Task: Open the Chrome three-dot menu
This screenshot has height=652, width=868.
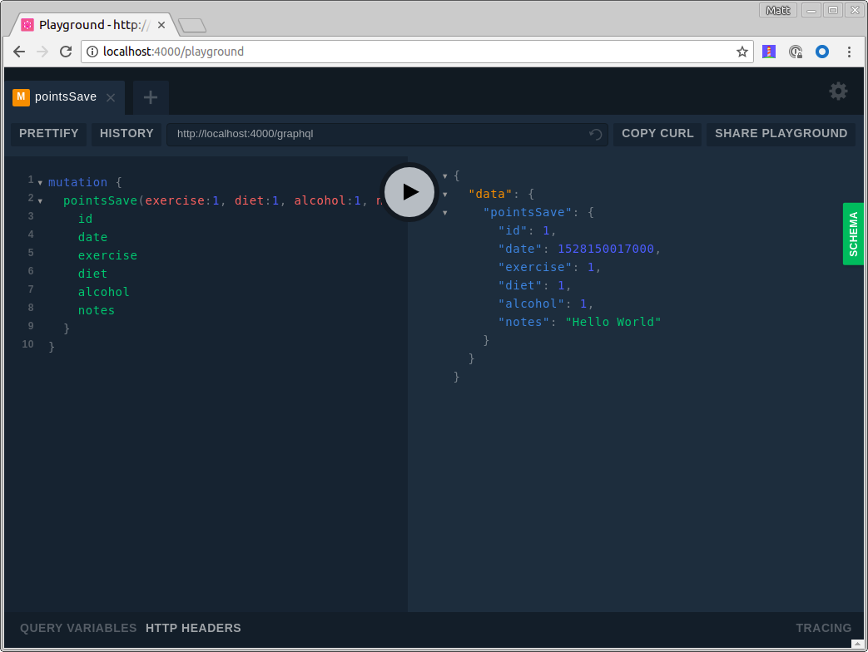Action: (849, 52)
